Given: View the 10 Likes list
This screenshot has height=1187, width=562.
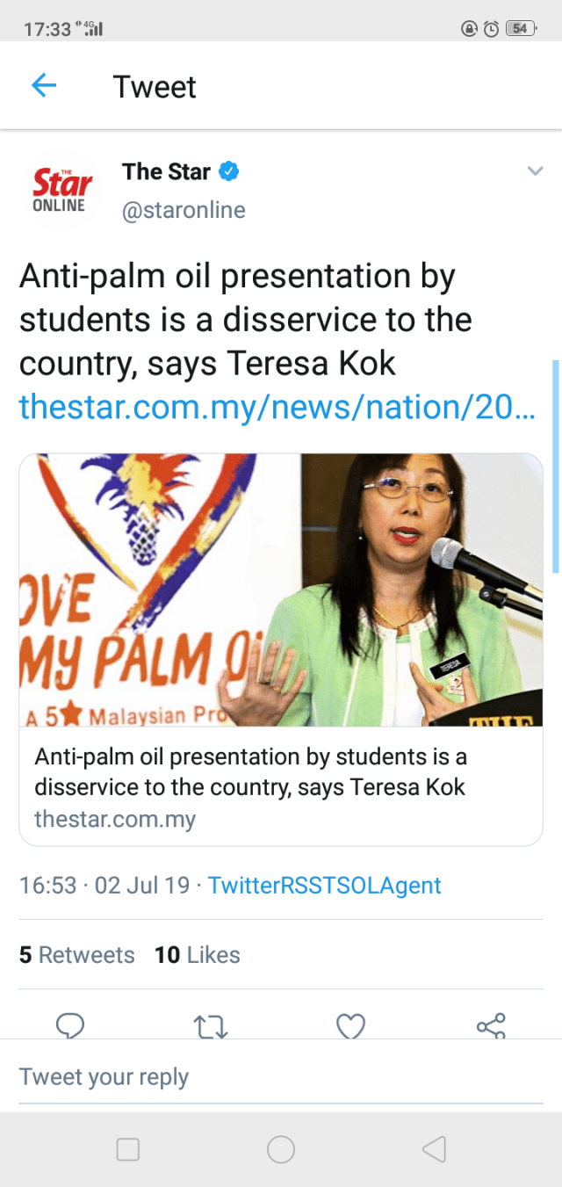Looking at the screenshot, I should point(197,955).
